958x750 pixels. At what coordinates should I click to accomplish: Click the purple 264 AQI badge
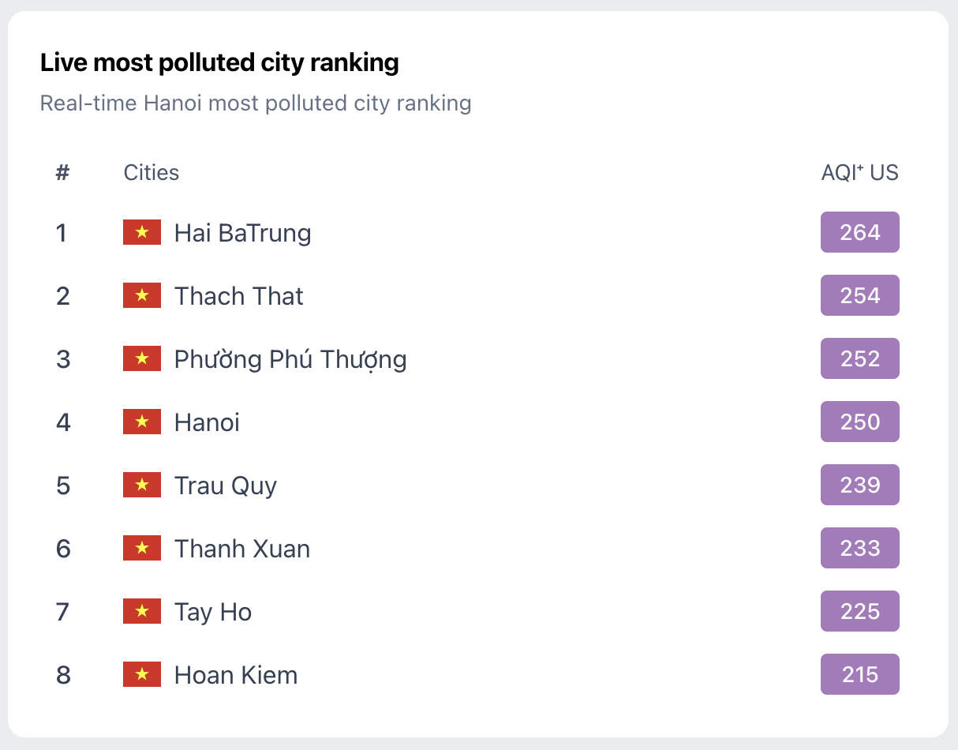pyautogui.click(x=859, y=232)
